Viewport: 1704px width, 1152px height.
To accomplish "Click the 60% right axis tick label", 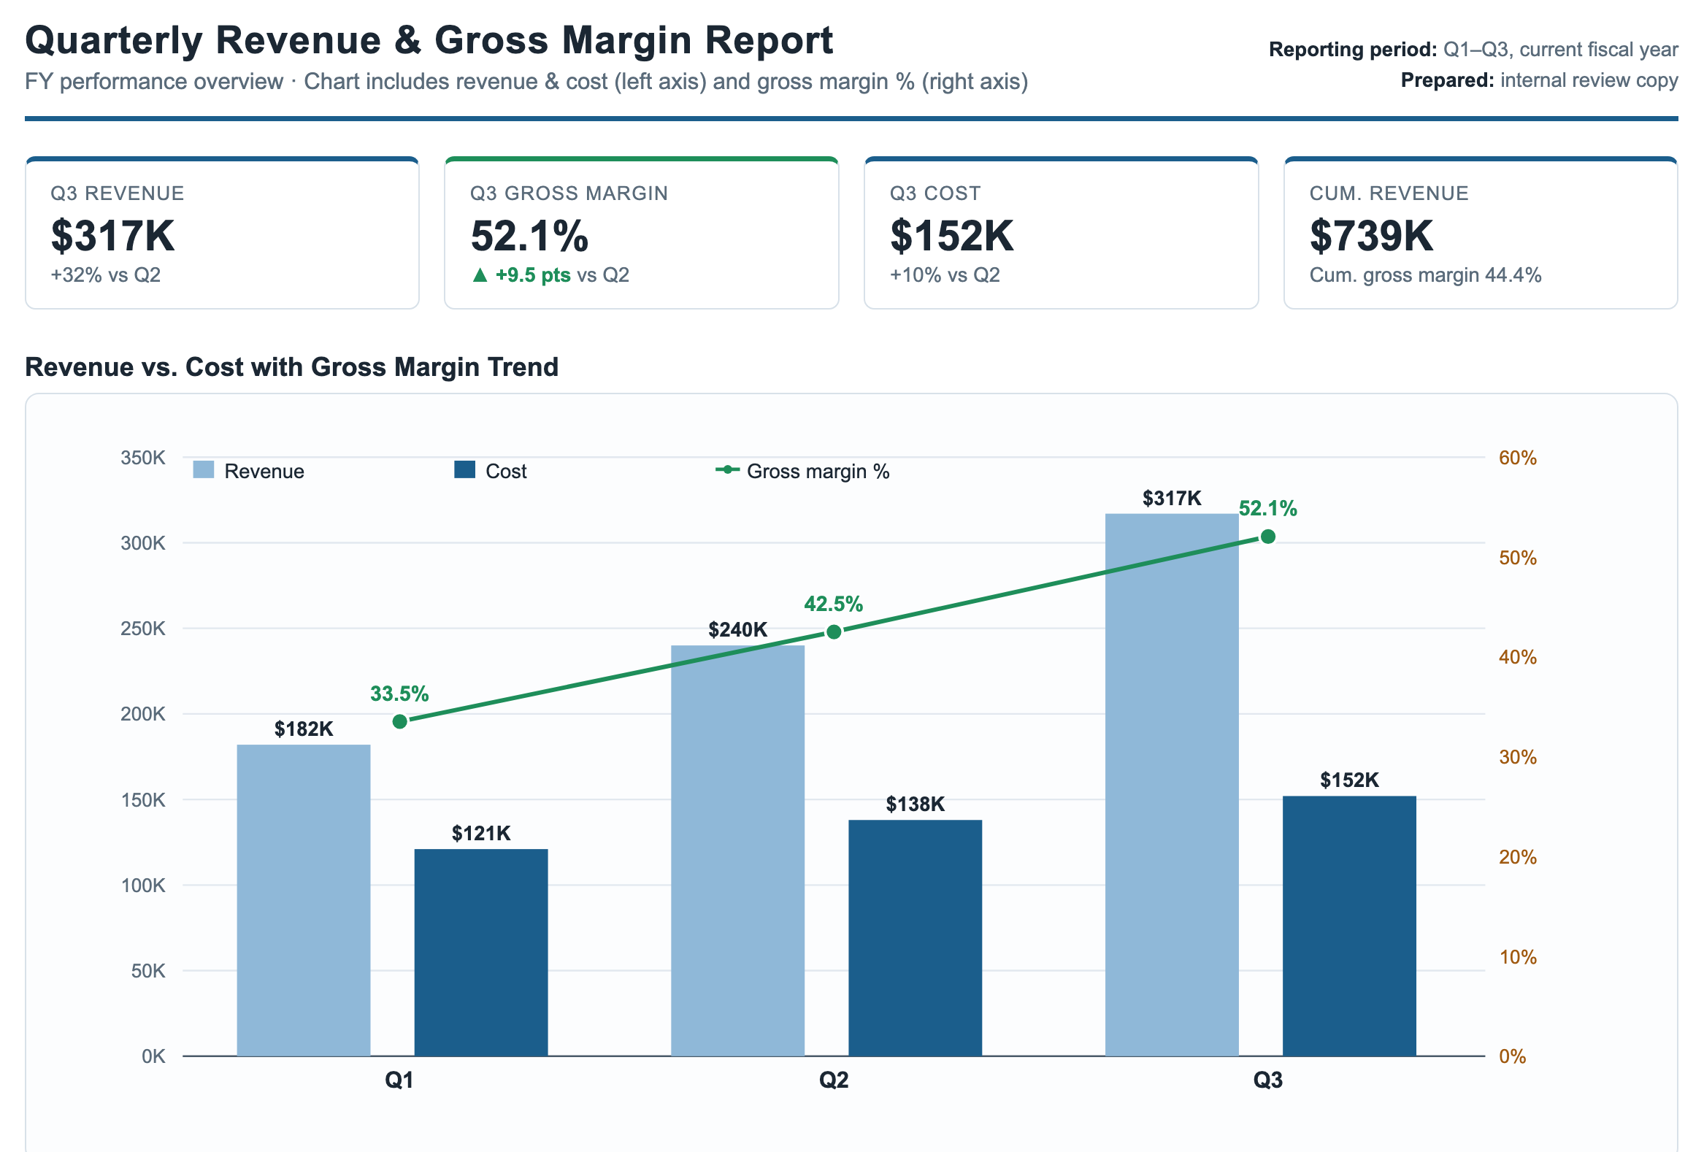I will pos(1518,458).
